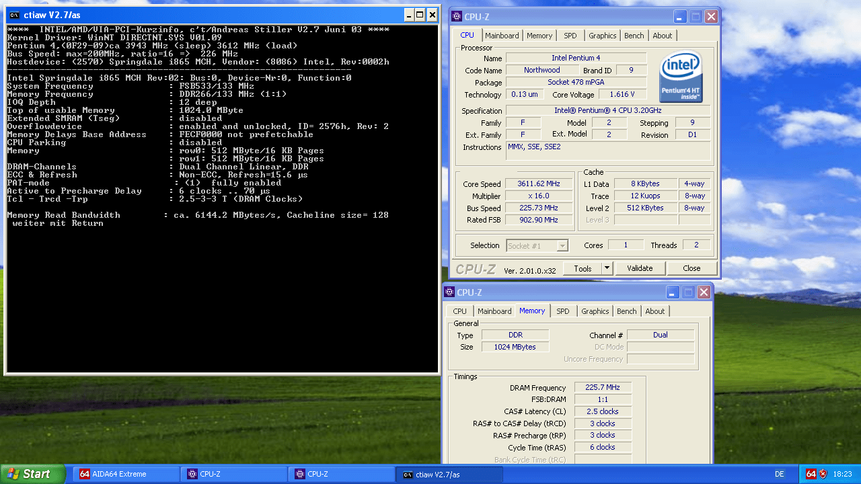Click the Threads value 2 in CPU-Z
861x484 pixels.
697,245
